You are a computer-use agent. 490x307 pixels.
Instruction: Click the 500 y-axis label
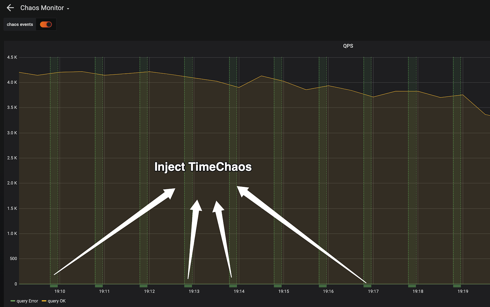[13, 259]
